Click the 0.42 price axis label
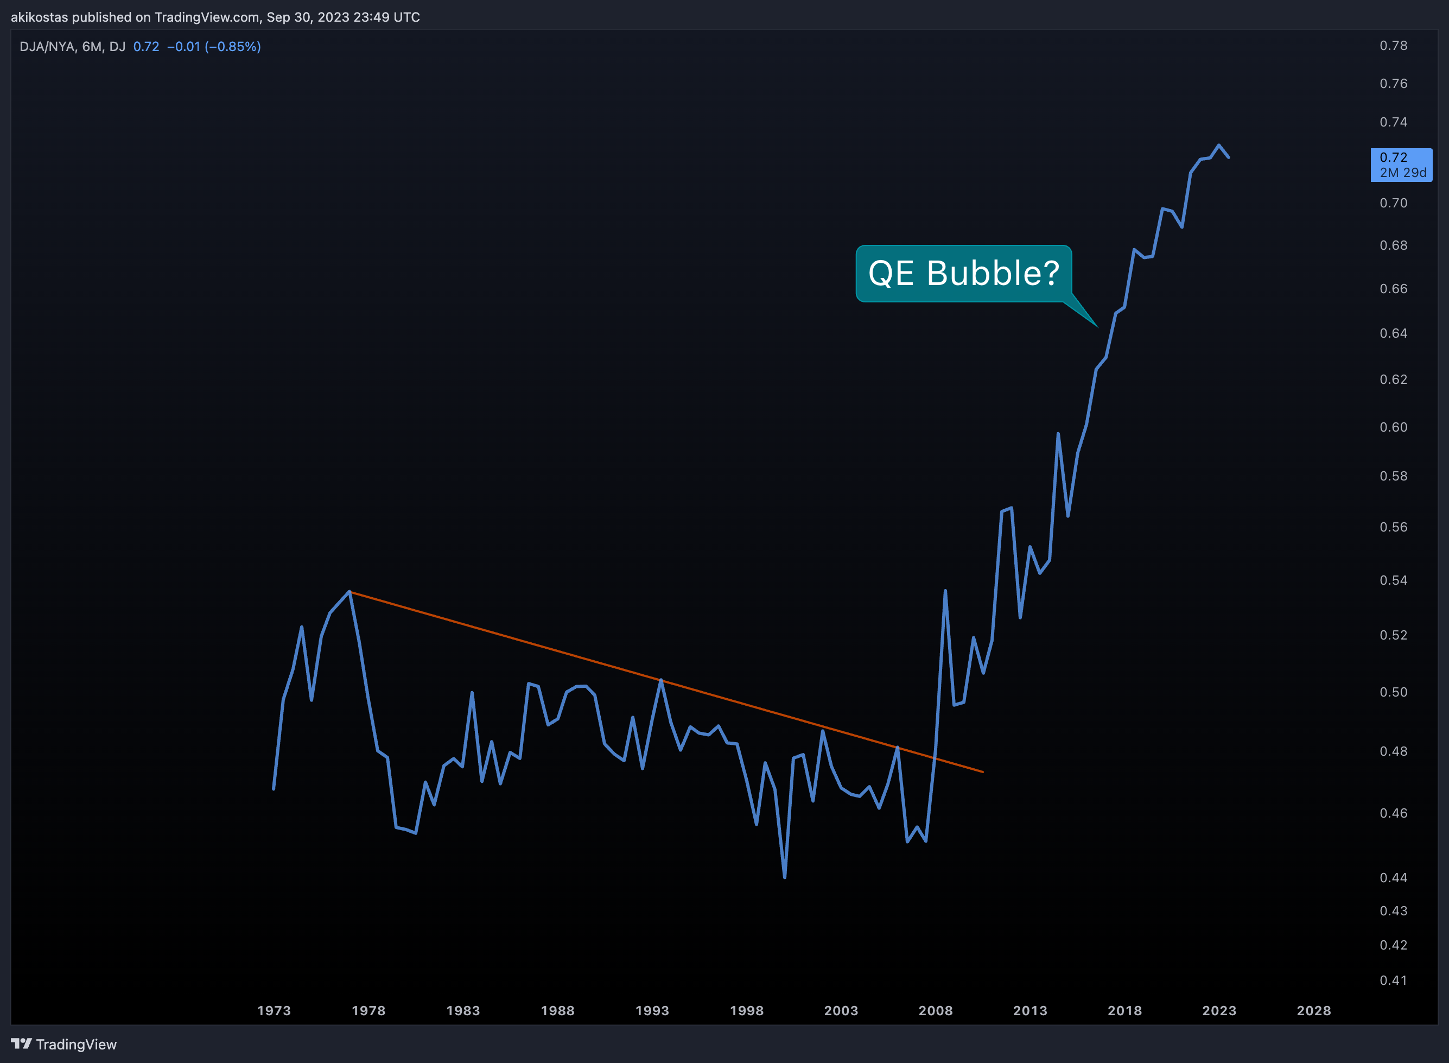 tap(1393, 945)
